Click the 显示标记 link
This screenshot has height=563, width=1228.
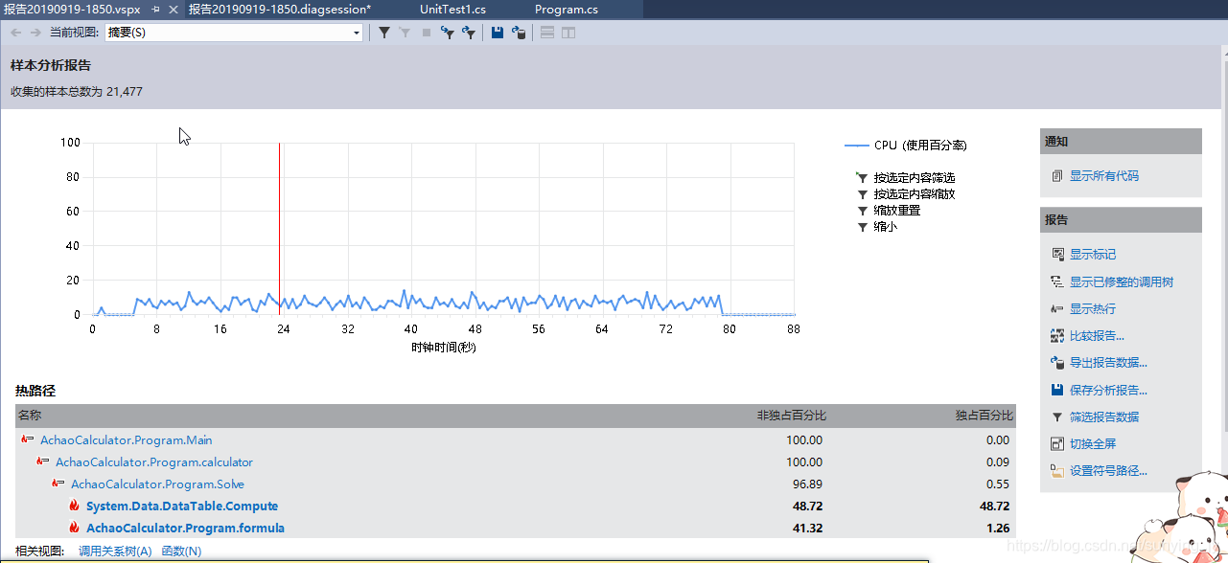1093,255
